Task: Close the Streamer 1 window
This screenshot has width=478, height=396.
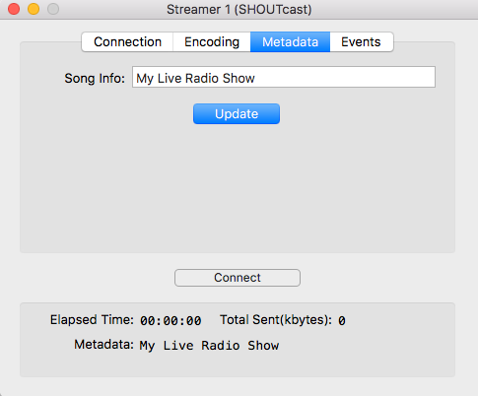Action: [x=14, y=9]
